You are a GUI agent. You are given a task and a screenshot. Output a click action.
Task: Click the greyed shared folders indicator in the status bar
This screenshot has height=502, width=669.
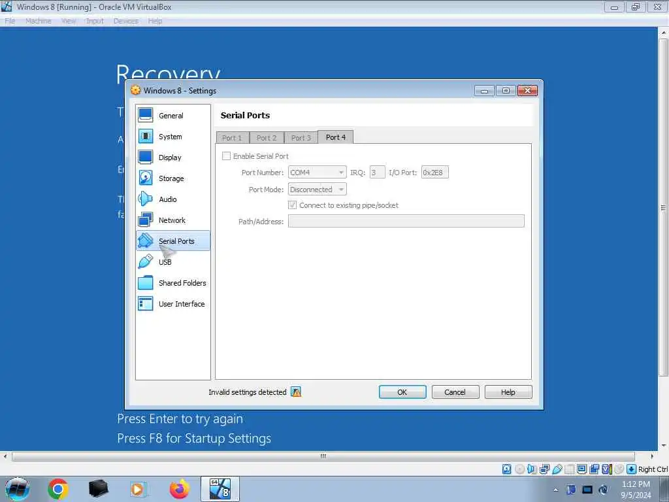[569, 469]
